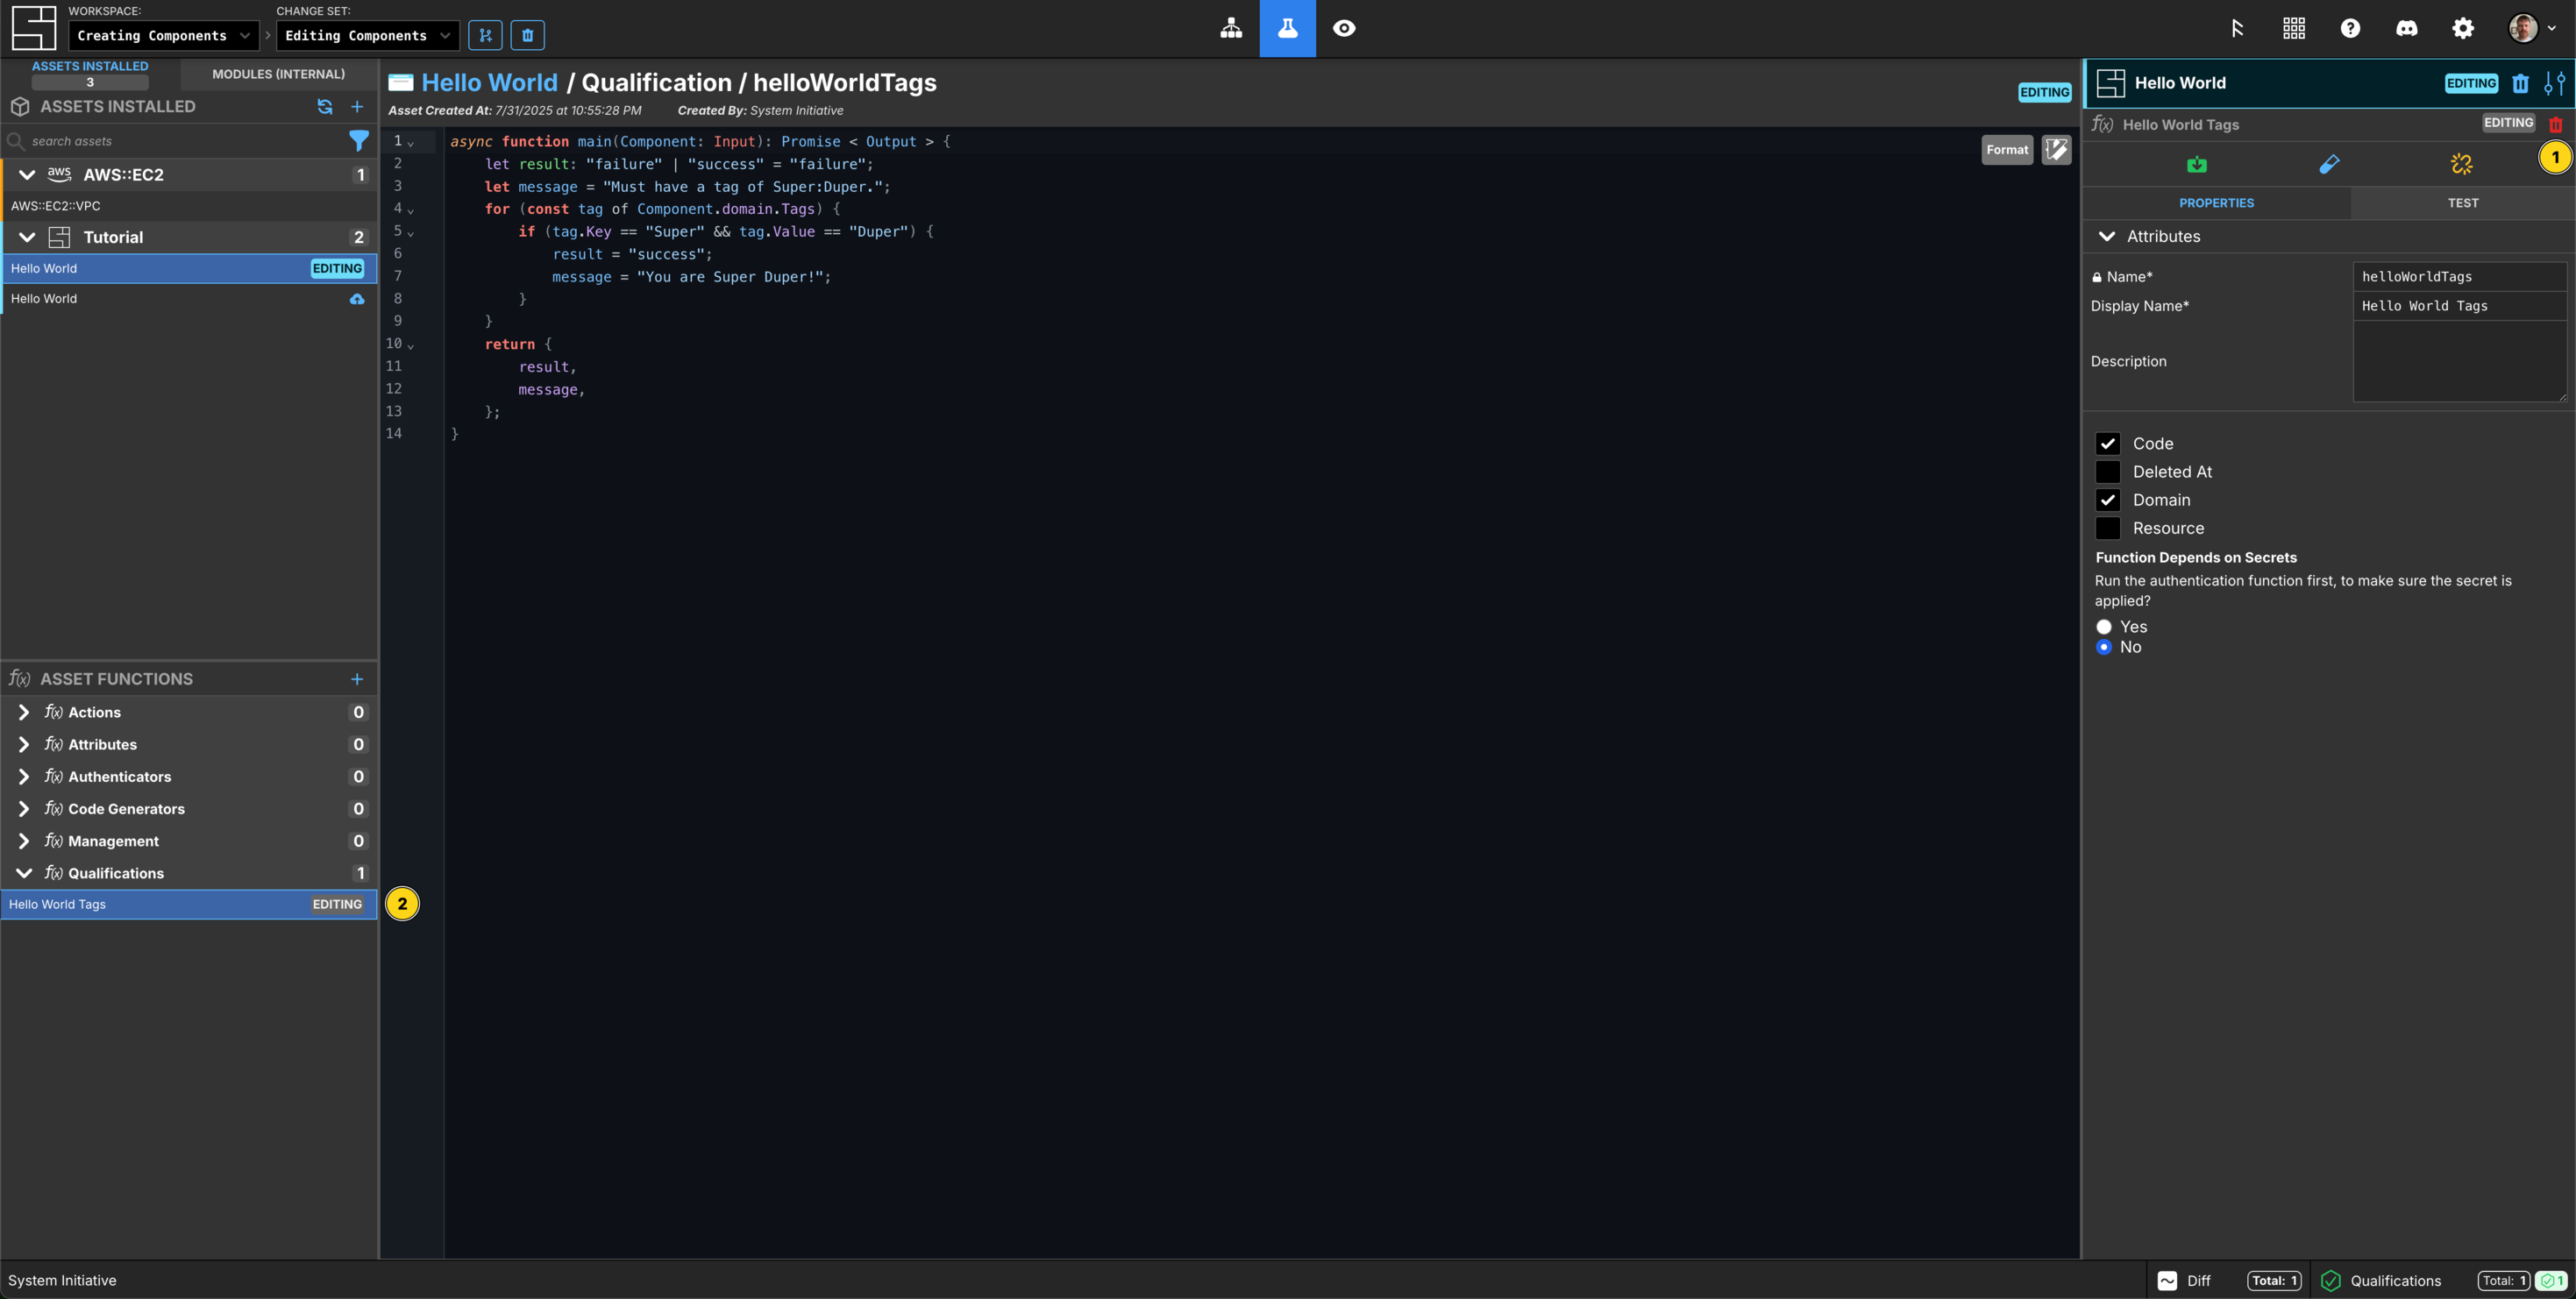The image size is (2576, 1299).
Task: Select the AWS::EC2::VPC asset
Action: click(189, 206)
